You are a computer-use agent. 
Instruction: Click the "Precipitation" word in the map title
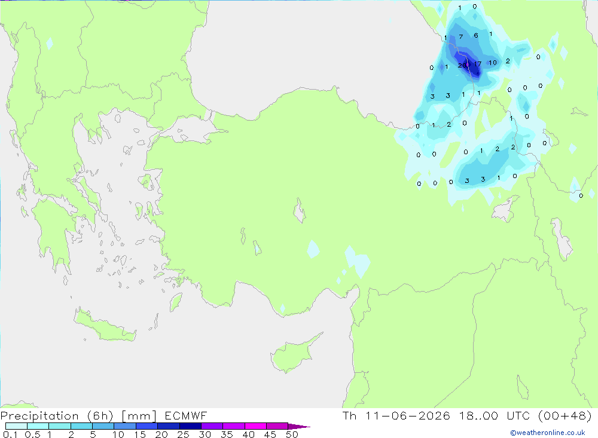(x=39, y=416)
